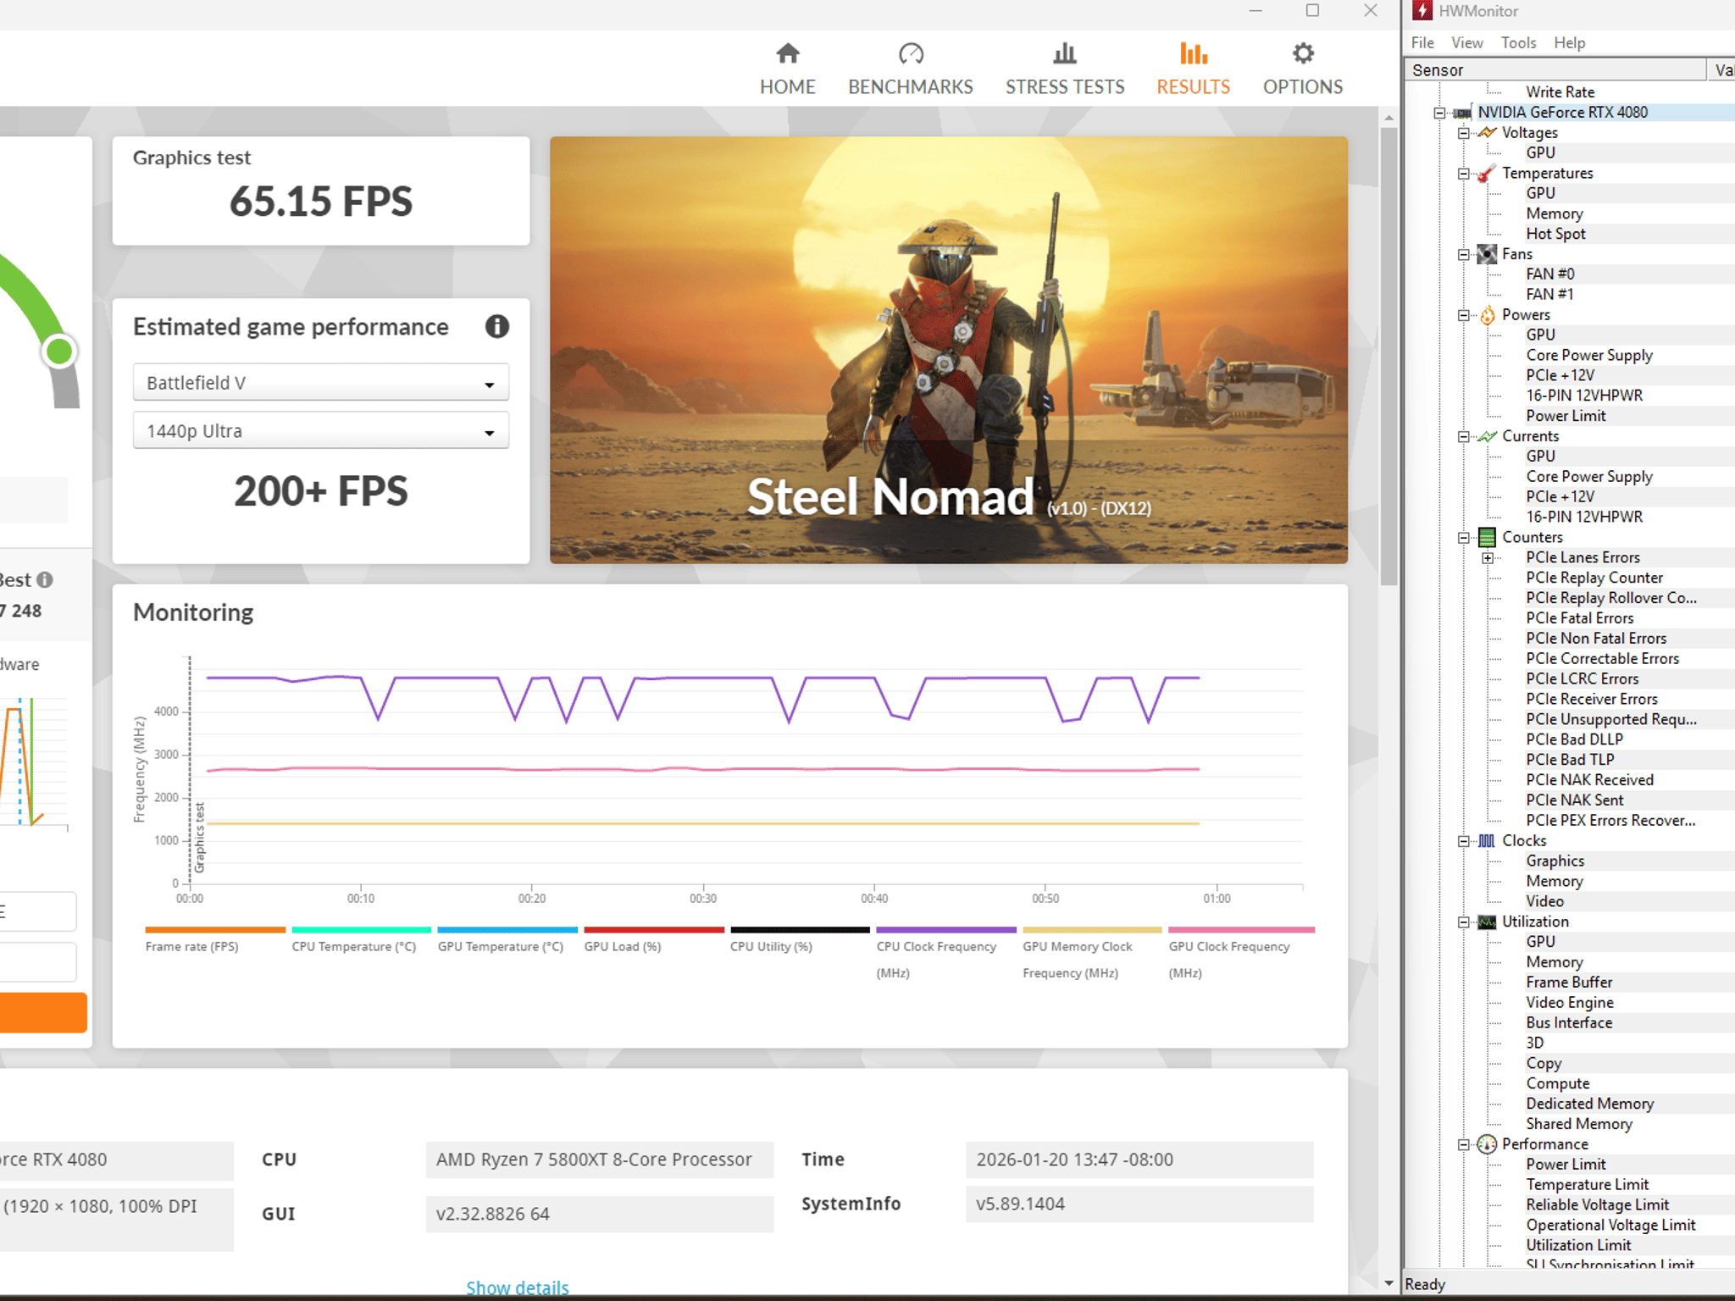
Task: Switch to the RESULTS tab
Action: coord(1193,69)
